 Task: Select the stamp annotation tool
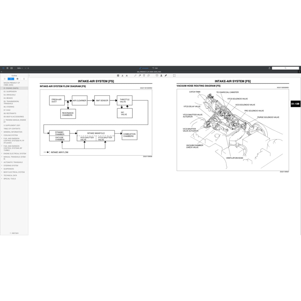click(x=161, y=76)
